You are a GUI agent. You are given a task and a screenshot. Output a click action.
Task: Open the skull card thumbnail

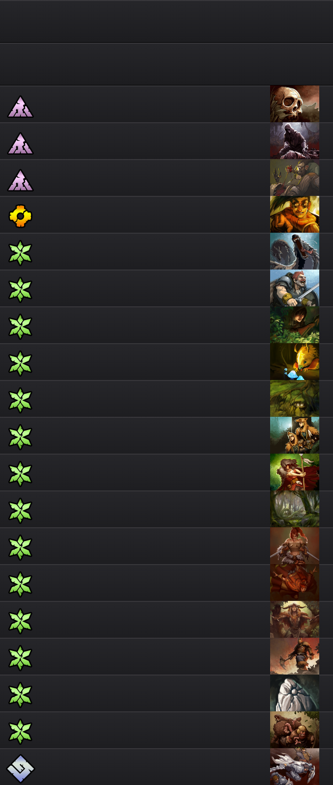click(x=295, y=104)
